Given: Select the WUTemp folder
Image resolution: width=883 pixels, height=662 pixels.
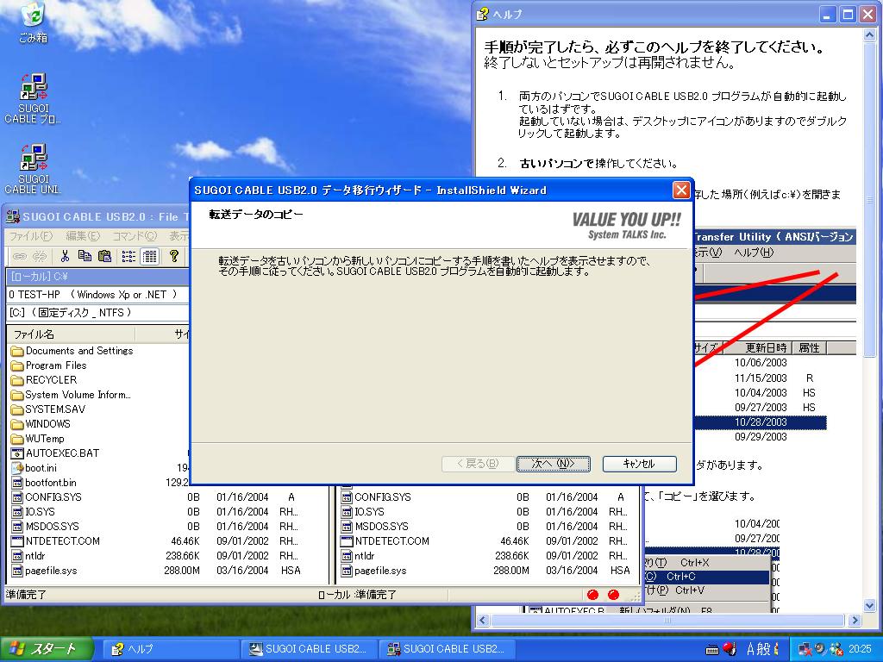Looking at the screenshot, I should (38, 439).
